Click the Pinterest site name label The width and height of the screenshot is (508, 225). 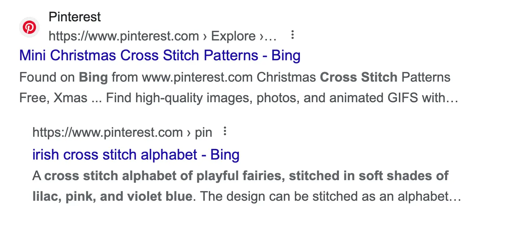75,17
